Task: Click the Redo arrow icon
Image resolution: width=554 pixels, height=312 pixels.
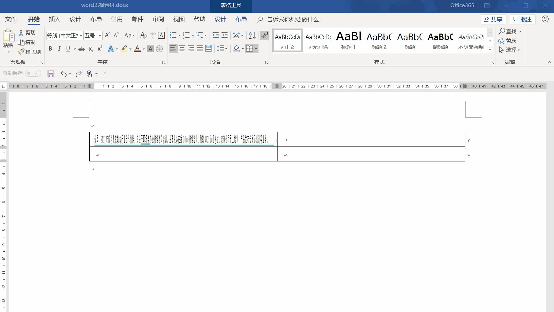Action: 78,74
